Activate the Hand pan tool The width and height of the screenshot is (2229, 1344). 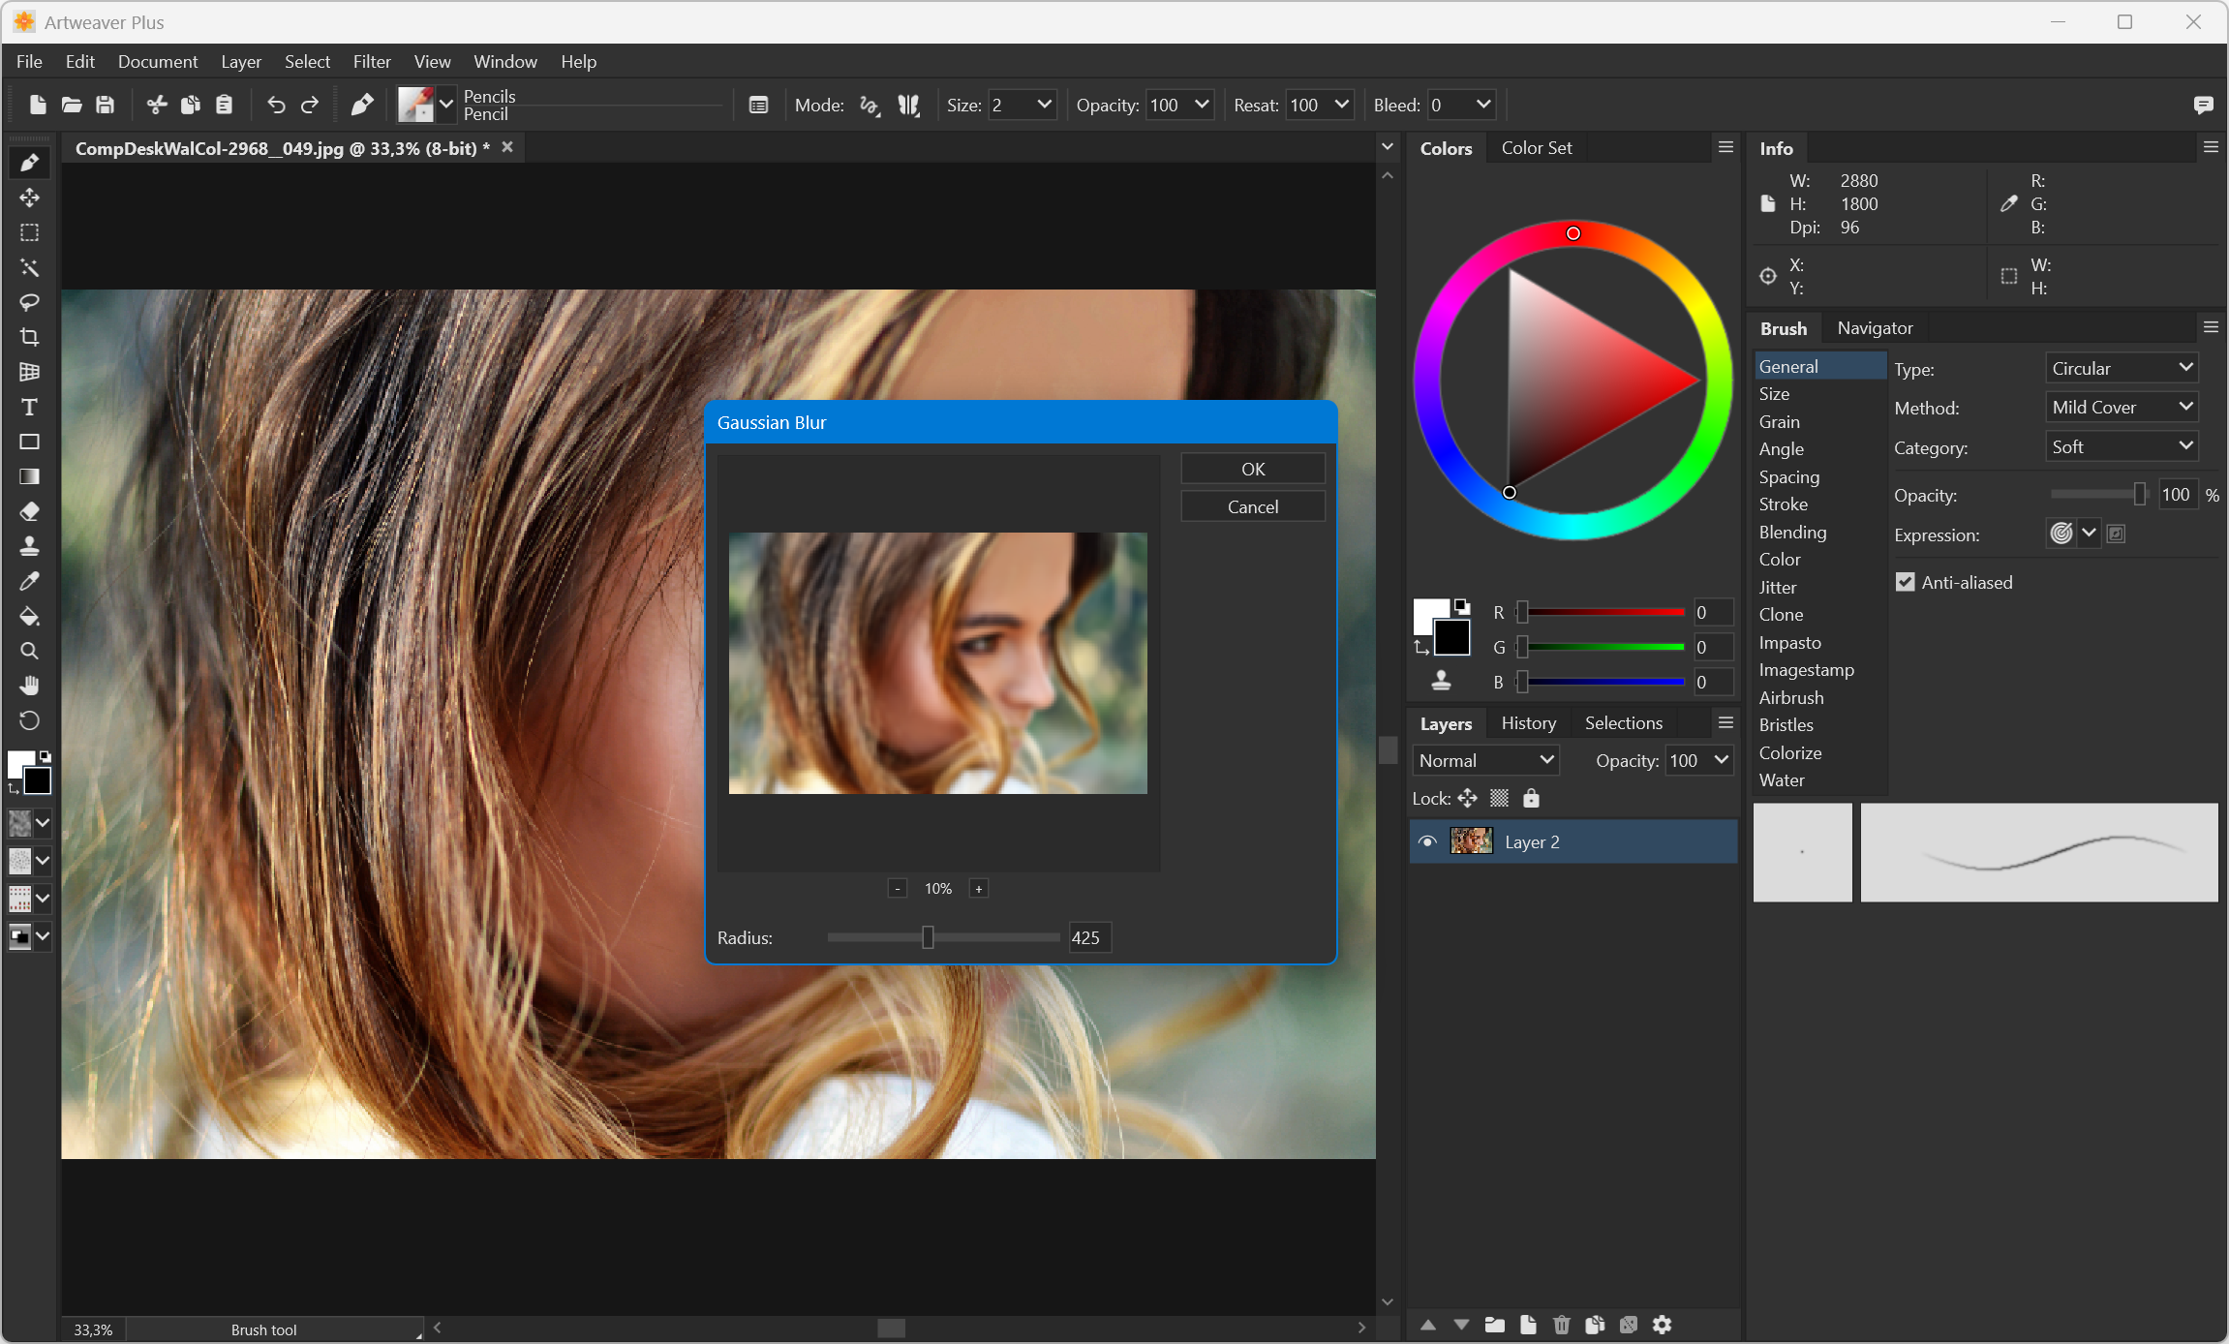(x=29, y=686)
